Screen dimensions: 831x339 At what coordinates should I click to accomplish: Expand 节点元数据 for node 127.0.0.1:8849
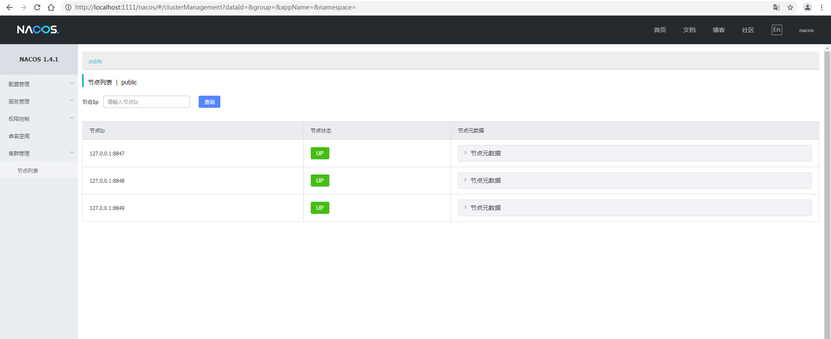pos(635,208)
